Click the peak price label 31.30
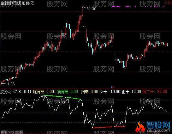This screenshot has height=134, width=172. coord(91,9)
